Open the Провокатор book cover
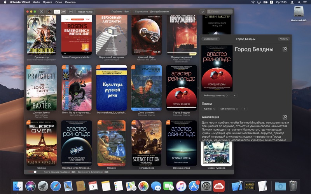 click(42, 35)
